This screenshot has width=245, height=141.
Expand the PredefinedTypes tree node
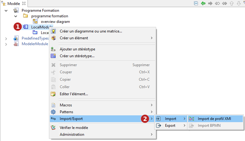click(6, 39)
